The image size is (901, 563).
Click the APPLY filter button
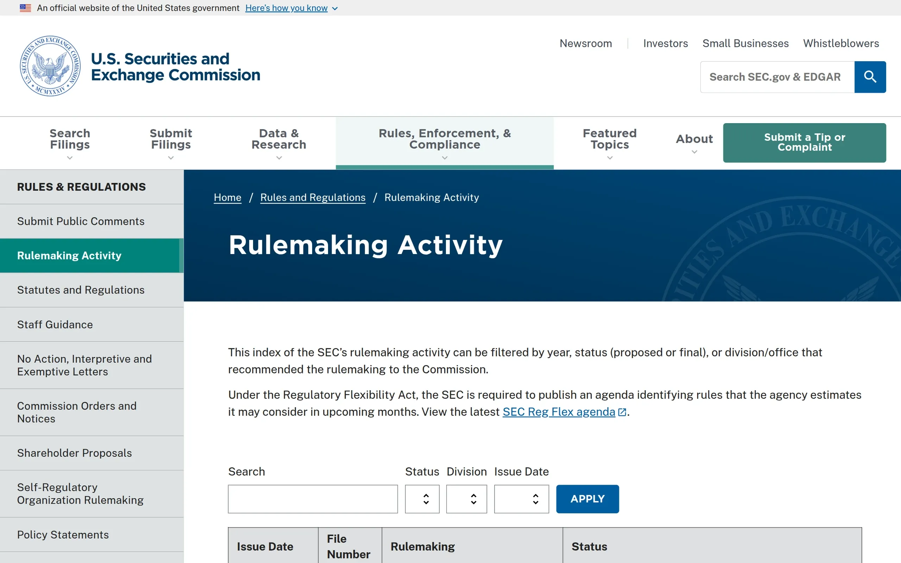[x=587, y=499]
